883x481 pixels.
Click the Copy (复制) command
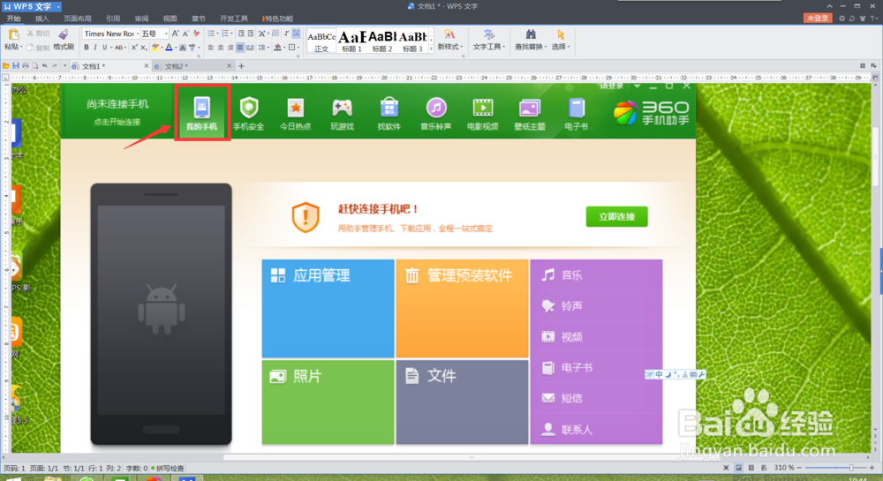38,48
